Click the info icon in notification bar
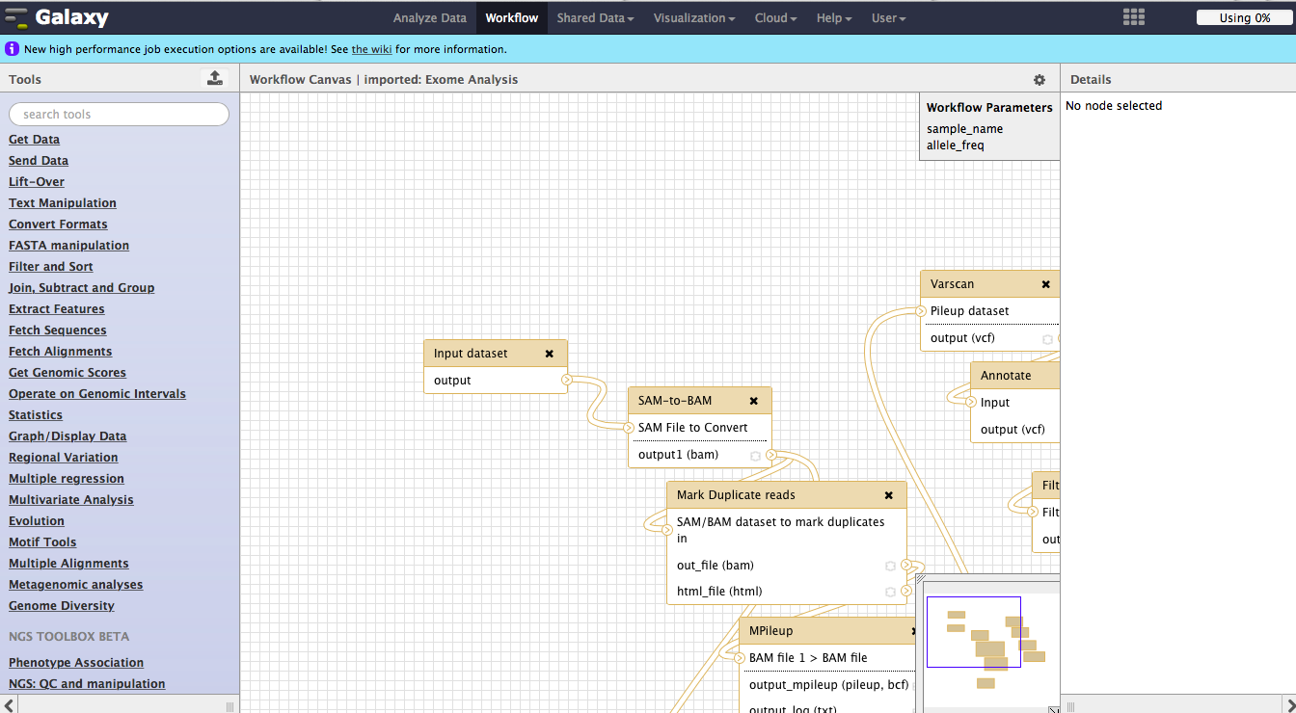Viewport: 1296px width, 713px height. tap(13, 49)
